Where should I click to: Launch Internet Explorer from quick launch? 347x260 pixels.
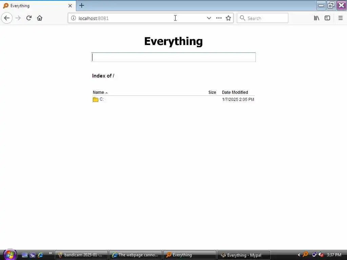tap(41, 255)
